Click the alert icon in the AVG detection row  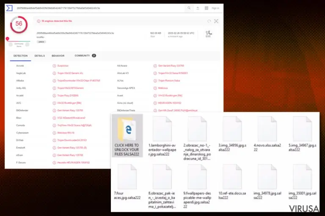click(x=54, y=103)
